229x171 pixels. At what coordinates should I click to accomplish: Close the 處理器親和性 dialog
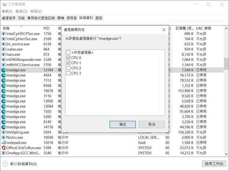point(164,30)
